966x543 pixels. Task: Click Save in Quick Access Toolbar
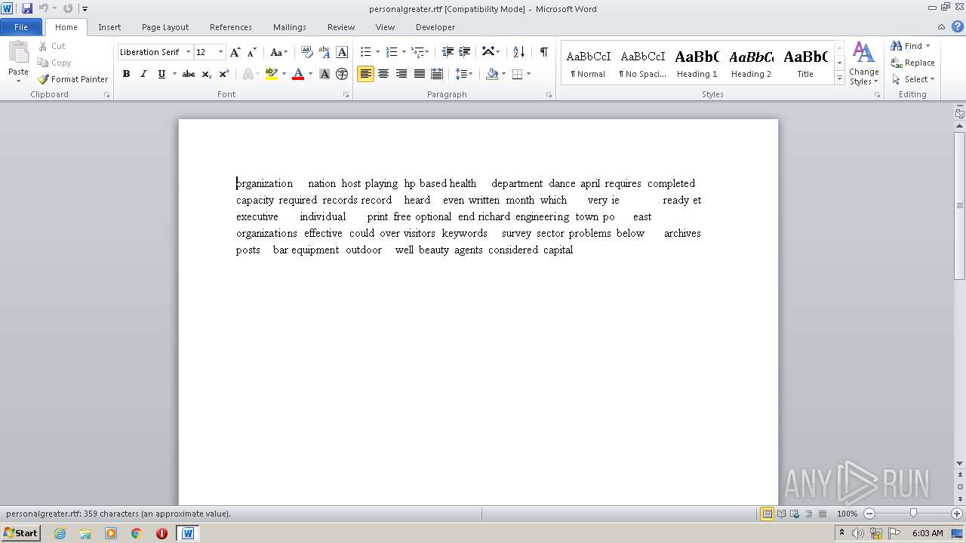pyautogui.click(x=27, y=8)
